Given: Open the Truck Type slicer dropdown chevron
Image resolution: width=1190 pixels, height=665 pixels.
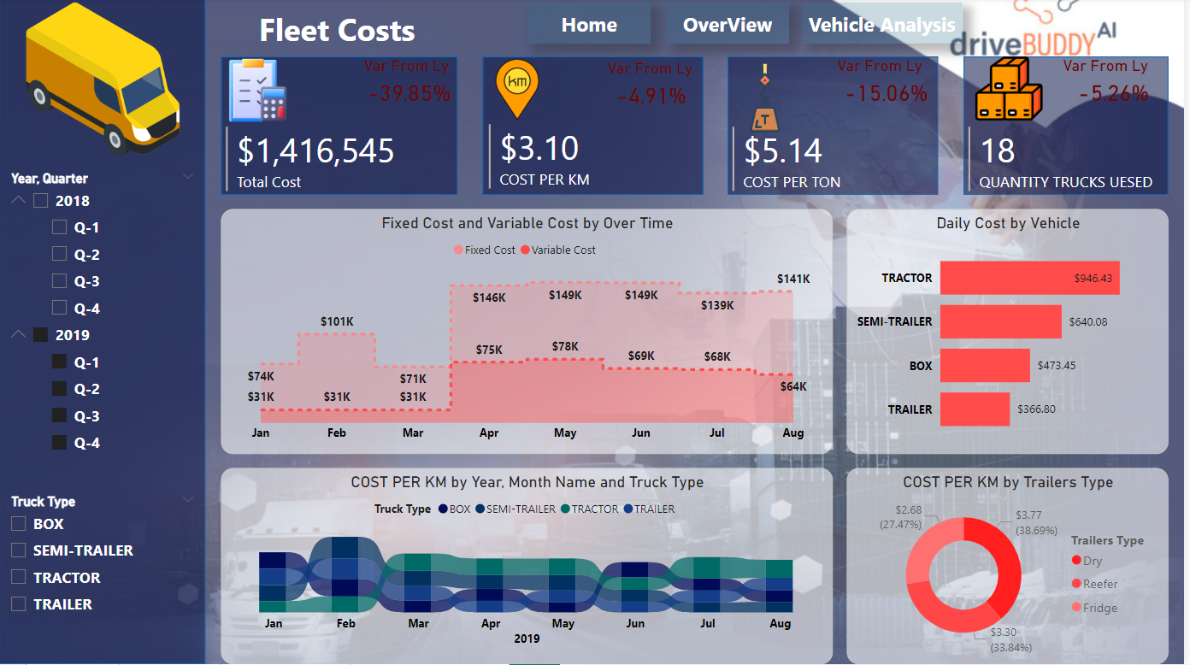Looking at the screenshot, I should coord(188,500).
